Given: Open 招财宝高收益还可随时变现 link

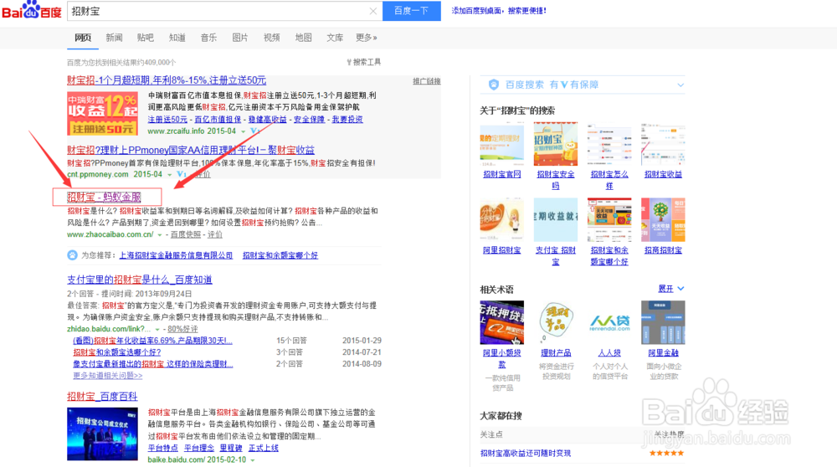Looking at the screenshot, I should pyautogui.click(x=526, y=453).
